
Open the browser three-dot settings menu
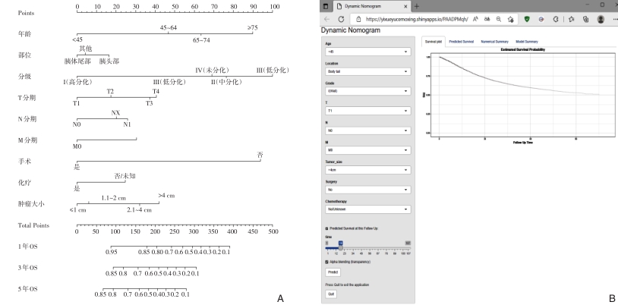613,17
